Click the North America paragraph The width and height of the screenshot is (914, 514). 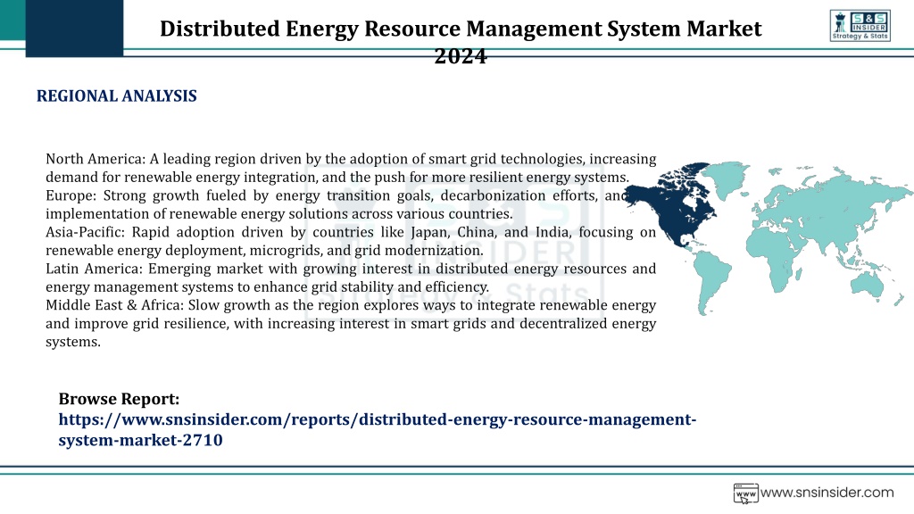(x=351, y=168)
